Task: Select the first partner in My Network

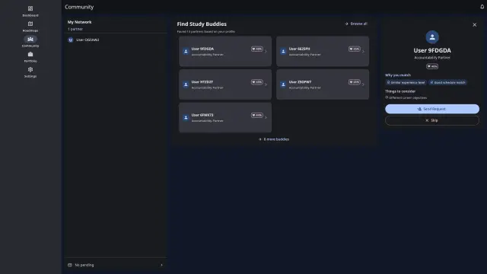Action: coord(116,40)
